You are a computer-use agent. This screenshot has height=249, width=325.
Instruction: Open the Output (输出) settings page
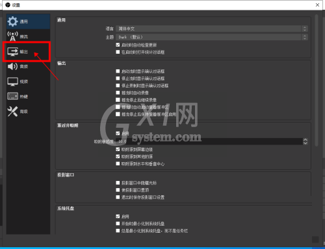(28, 51)
